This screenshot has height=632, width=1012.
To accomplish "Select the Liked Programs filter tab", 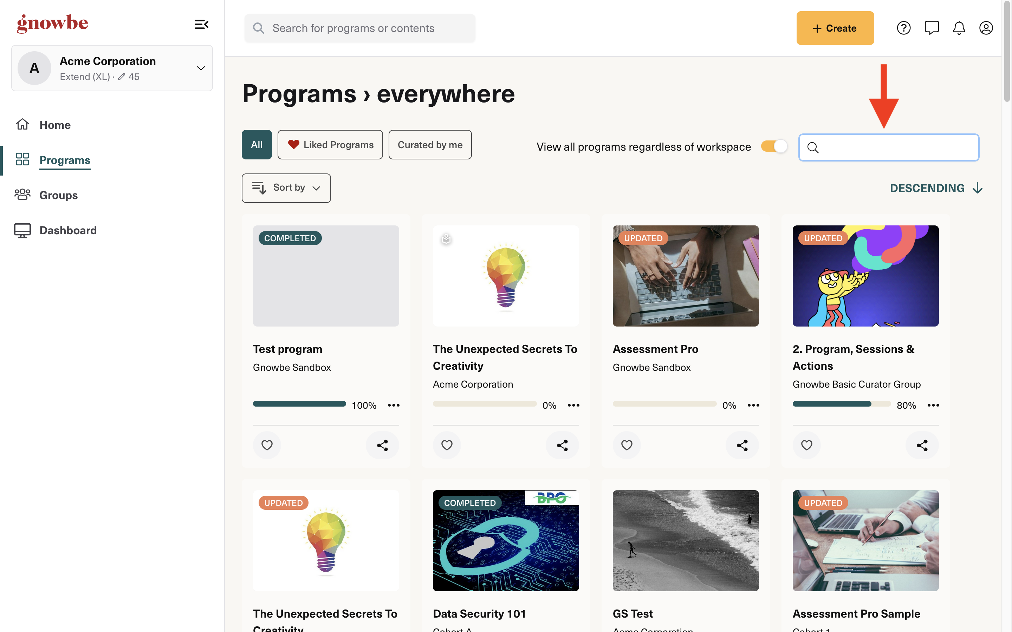I will click(x=330, y=145).
